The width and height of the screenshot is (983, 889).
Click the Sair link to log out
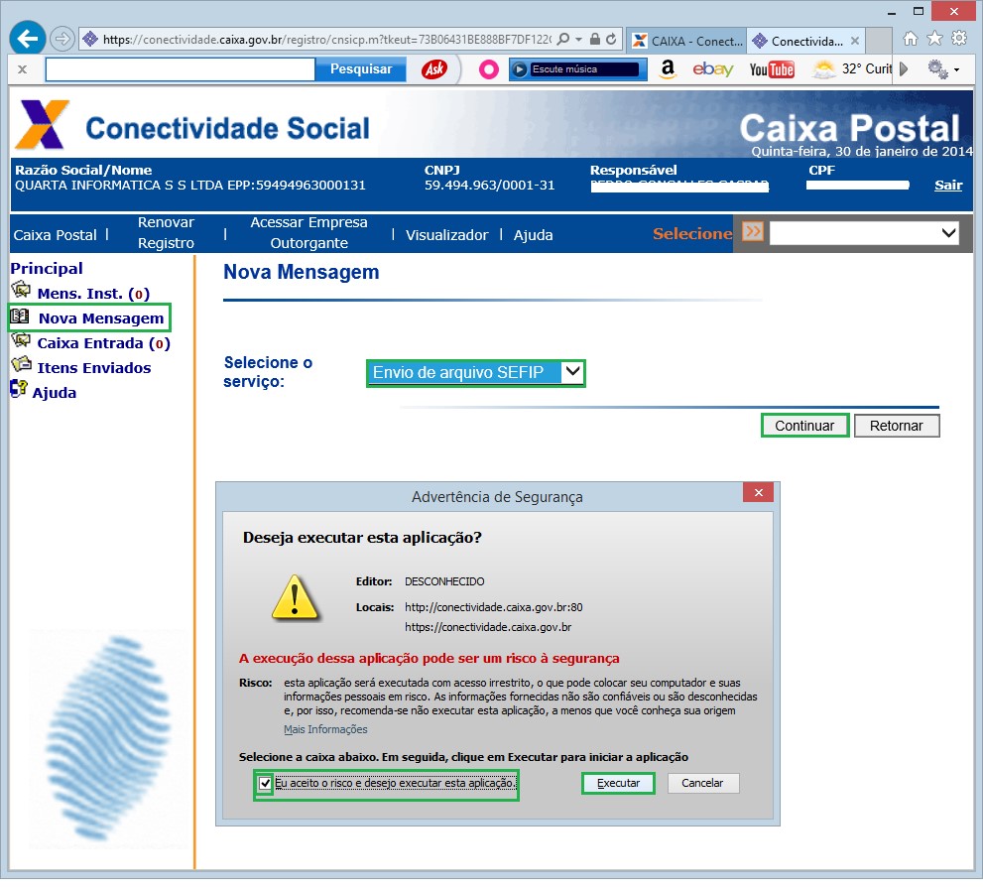947,185
